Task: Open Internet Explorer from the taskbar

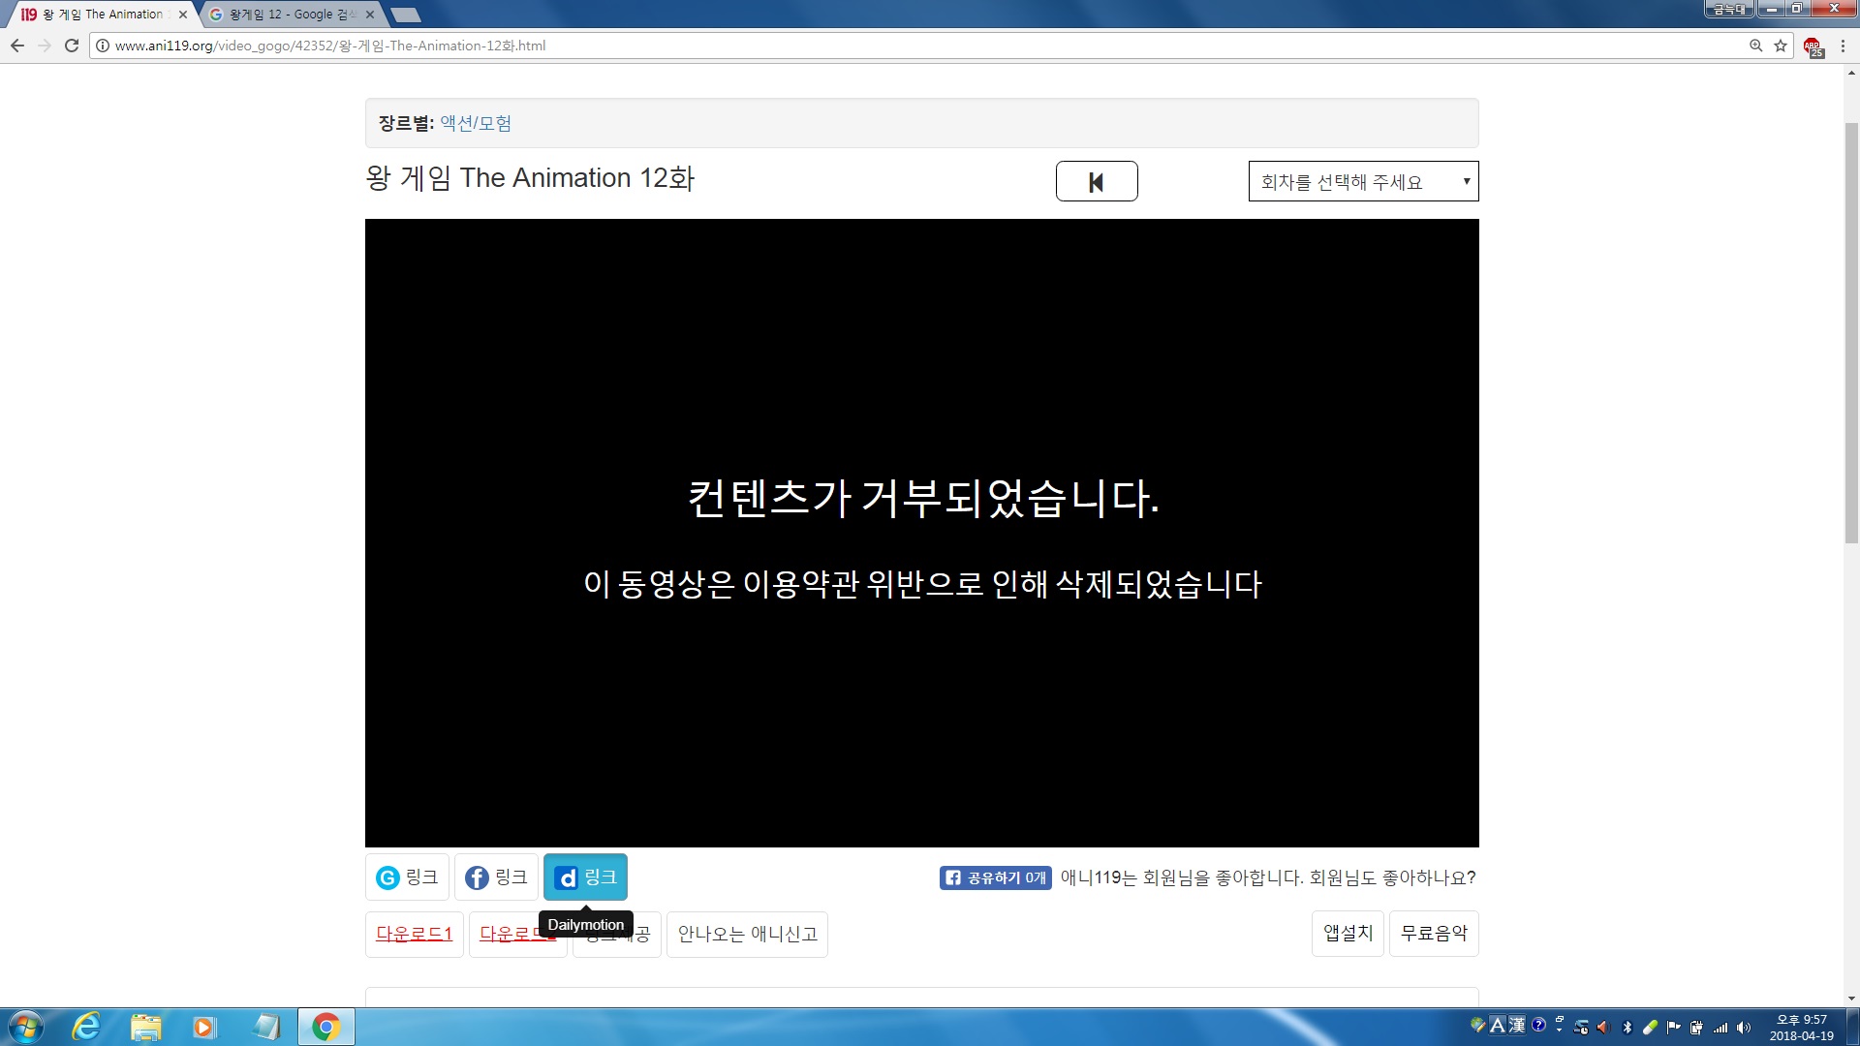Action: pos(86,1027)
